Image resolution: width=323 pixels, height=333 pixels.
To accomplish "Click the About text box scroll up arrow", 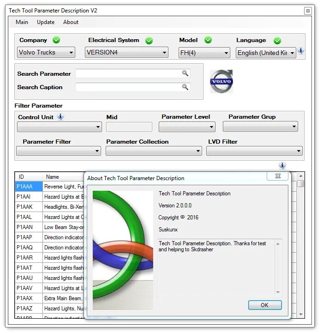I will point(278,244).
